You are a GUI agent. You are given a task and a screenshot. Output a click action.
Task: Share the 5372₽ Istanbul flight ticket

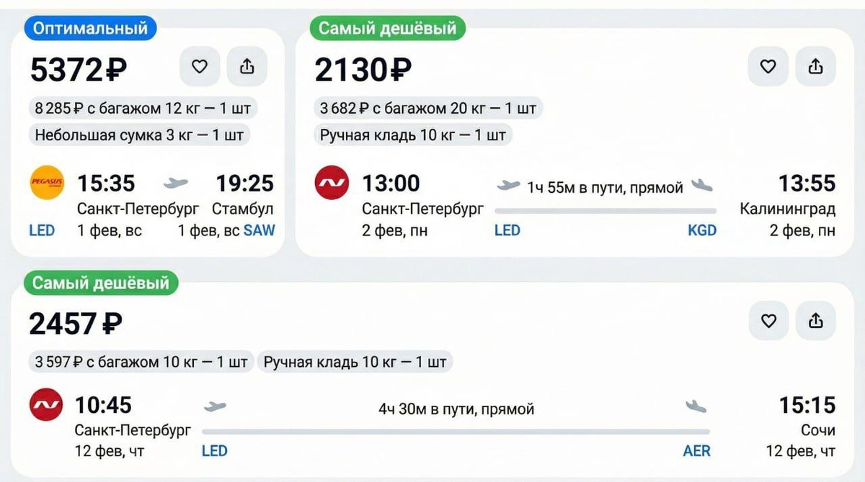247,67
